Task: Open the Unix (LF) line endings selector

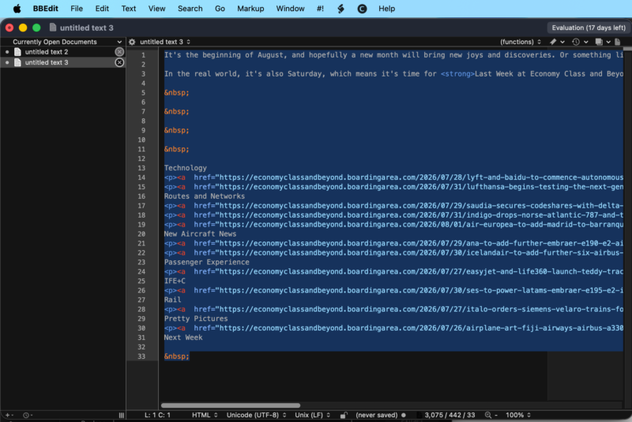Action: pos(312,415)
